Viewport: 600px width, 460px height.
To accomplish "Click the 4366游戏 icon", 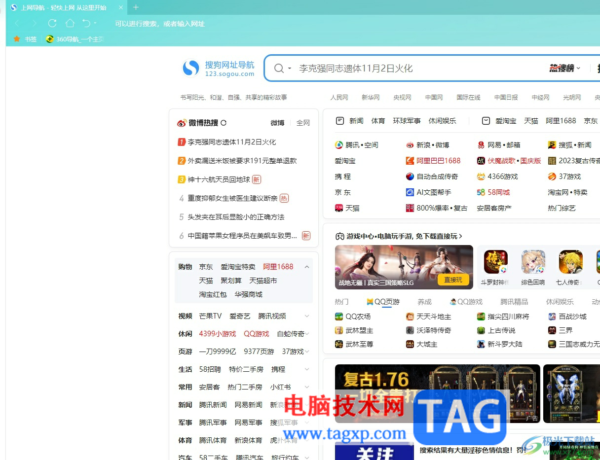I will tap(481, 177).
